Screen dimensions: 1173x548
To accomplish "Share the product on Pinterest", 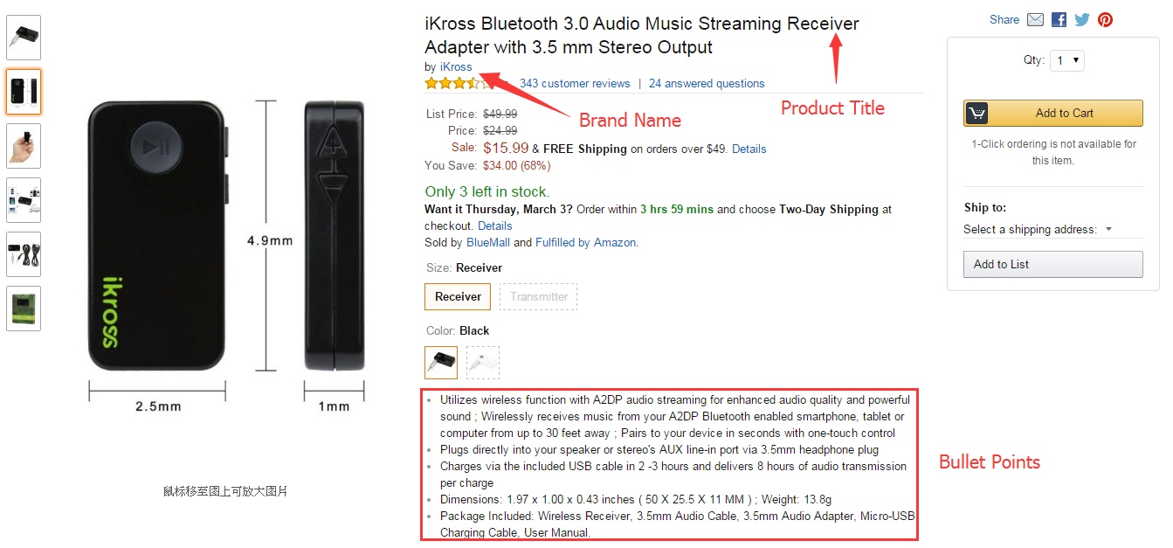I will point(1106,19).
